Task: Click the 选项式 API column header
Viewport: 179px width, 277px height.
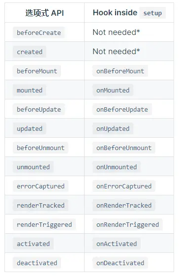Action: click(x=44, y=13)
